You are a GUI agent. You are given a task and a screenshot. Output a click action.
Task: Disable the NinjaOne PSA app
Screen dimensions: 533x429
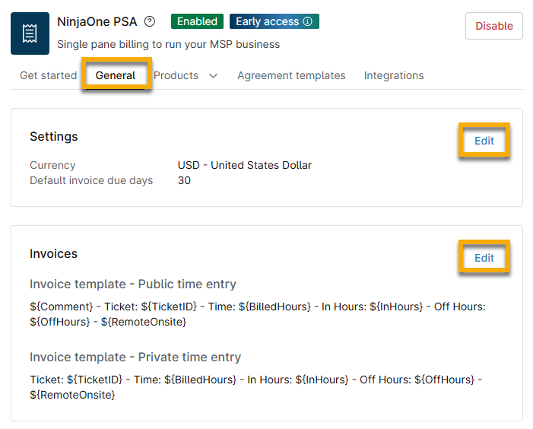[x=493, y=26]
